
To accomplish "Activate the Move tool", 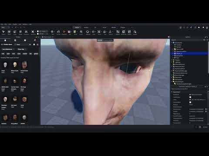I will 9,32.
